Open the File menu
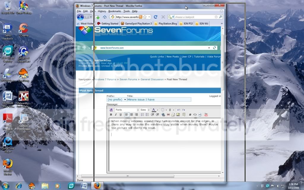 click(x=79, y=11)
